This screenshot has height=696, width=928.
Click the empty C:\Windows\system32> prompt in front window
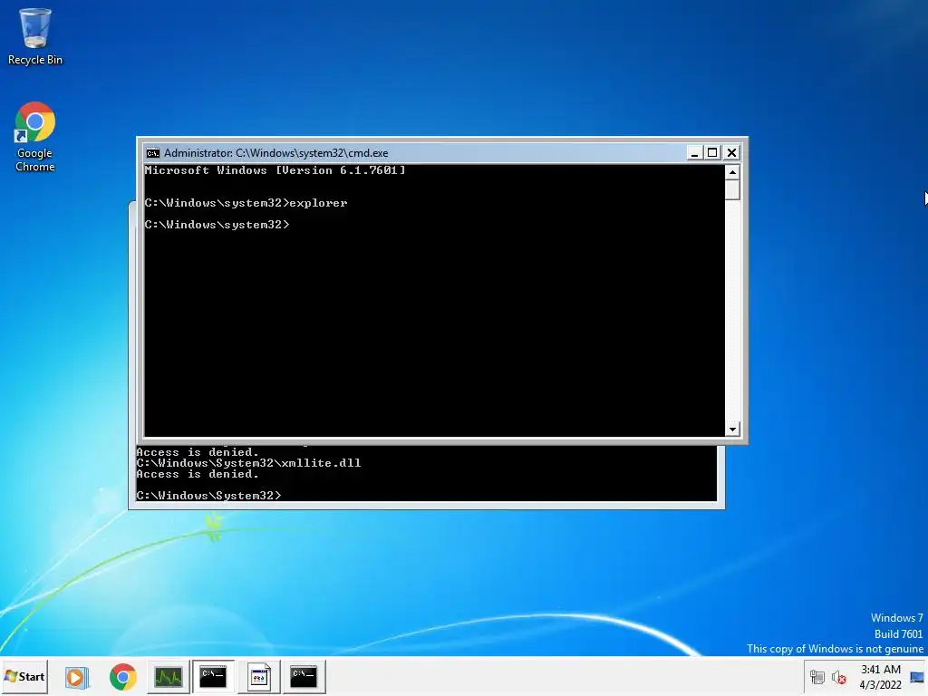[x=217, y=225]
